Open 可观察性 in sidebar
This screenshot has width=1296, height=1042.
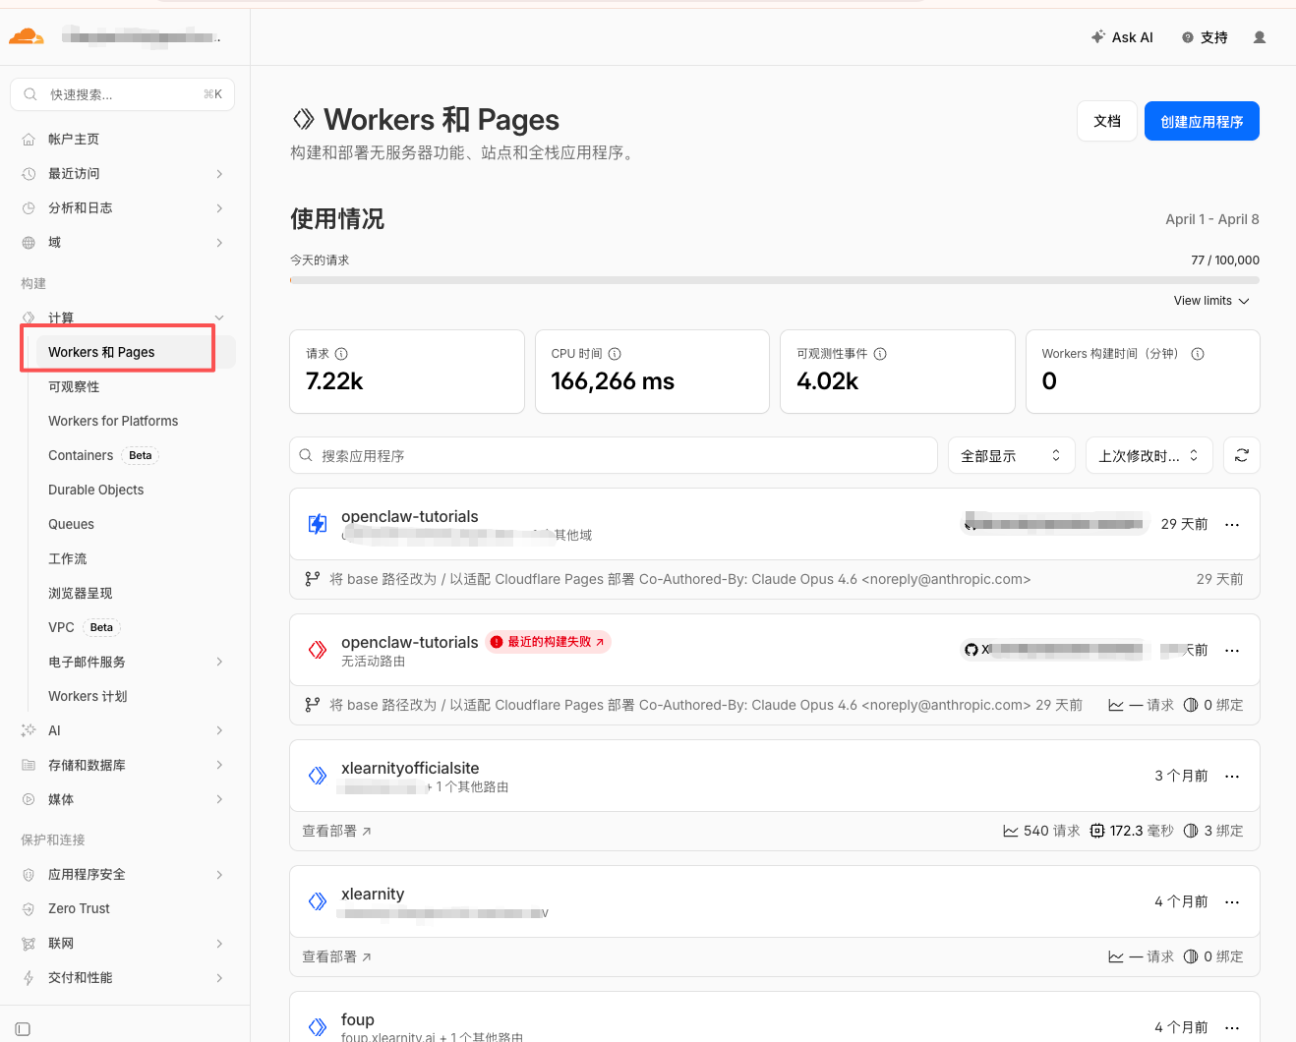(74, 387)
